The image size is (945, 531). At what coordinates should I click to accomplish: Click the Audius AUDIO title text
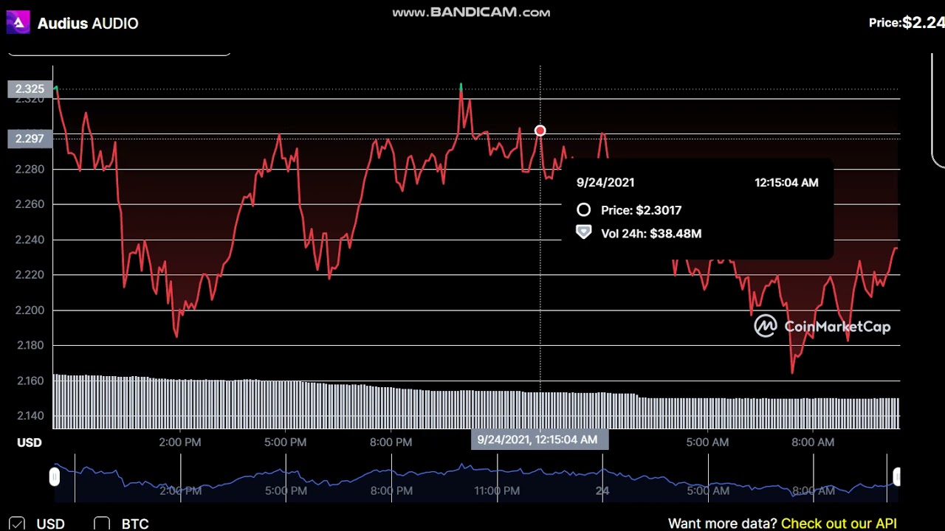tap(88, 24)
